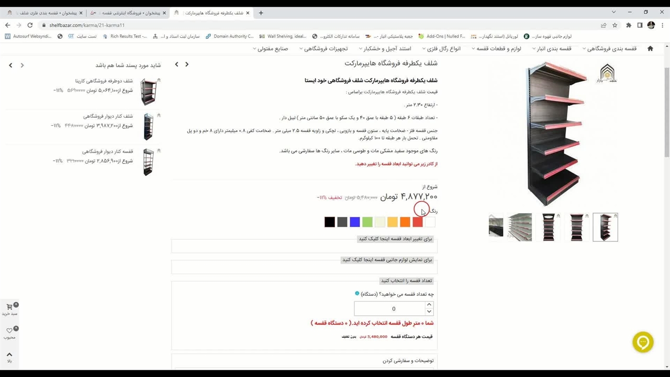
Task: Increase shelf quantity with up arrow
Action: click(429, 305)
